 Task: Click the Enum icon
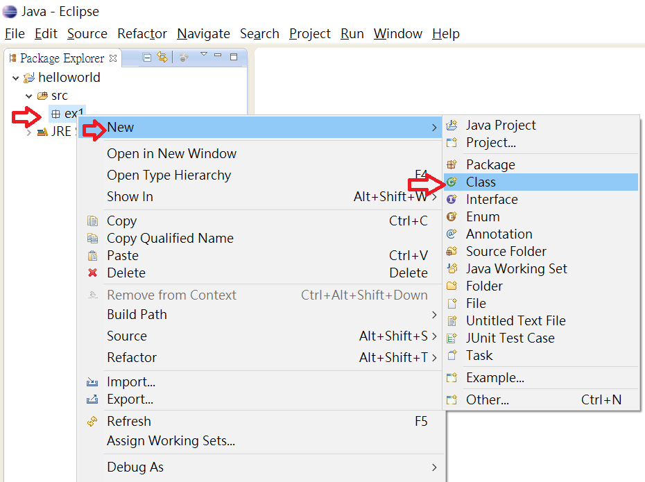452,216
